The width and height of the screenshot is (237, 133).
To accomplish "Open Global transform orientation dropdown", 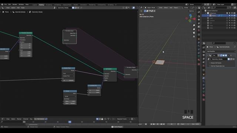I will 186,8.
